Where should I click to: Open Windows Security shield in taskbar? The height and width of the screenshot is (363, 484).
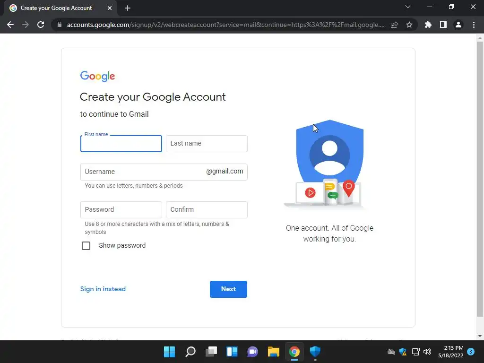315,352
